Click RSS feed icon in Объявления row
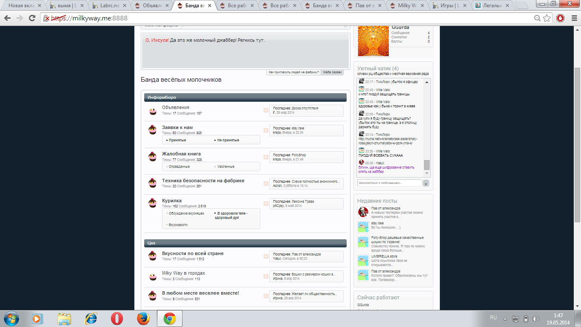Viewport: 581px width, 327px height. [266, 111]
